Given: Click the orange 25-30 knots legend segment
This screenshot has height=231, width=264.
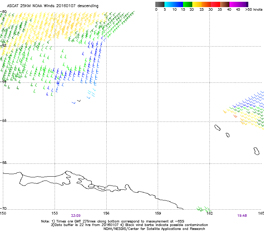Looking at the screenshot, I should [206, 4].
